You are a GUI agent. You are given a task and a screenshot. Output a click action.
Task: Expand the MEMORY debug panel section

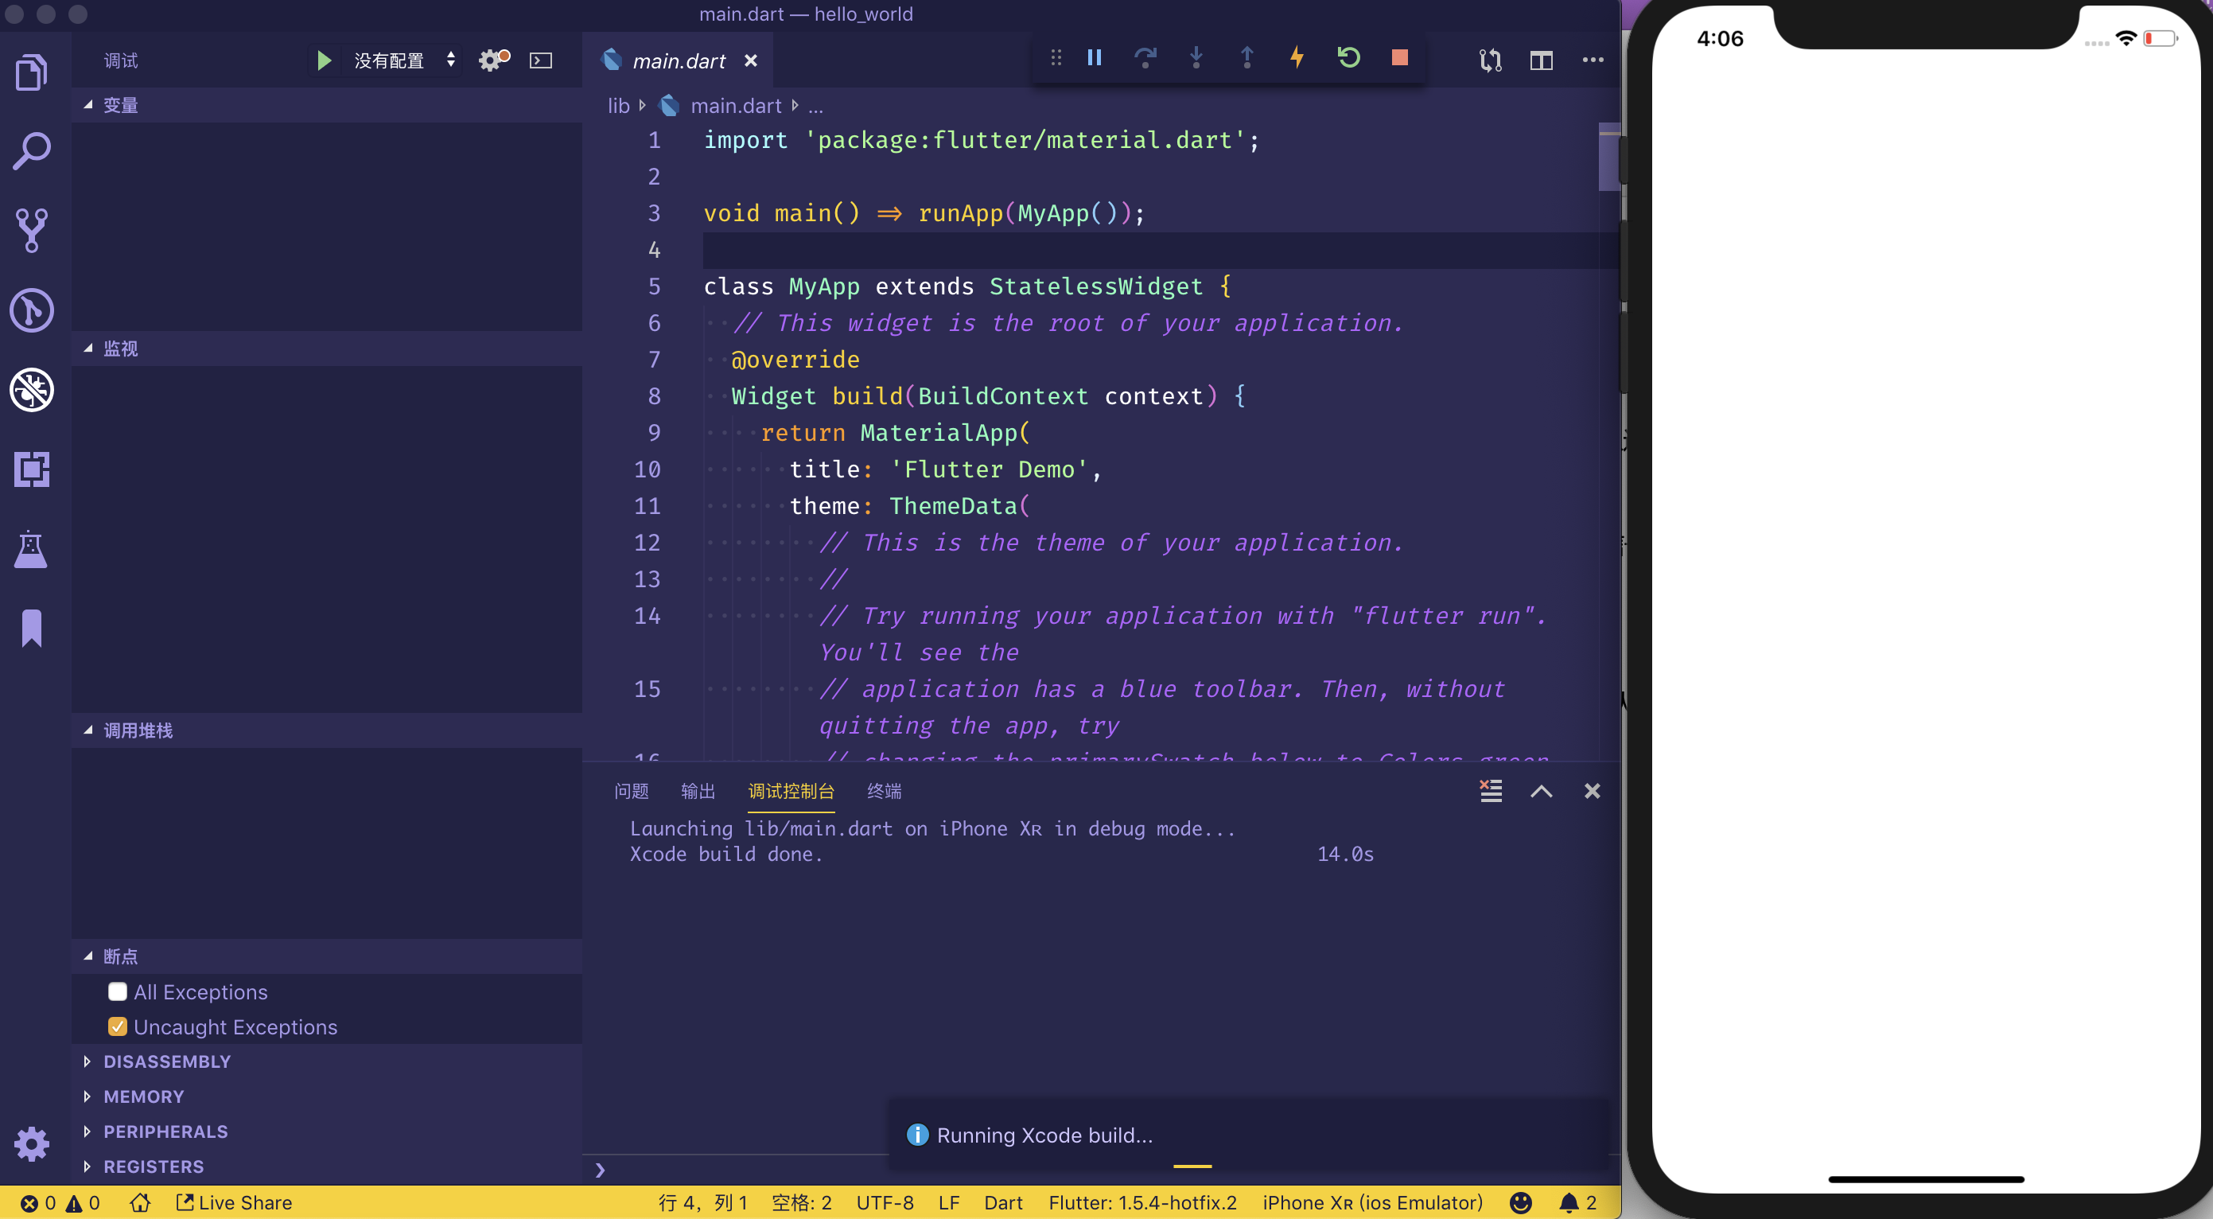point(142,1096)
